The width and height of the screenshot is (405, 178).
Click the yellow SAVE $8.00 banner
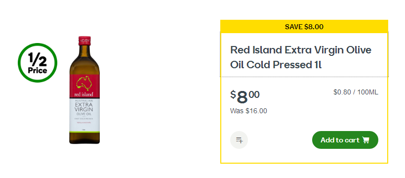point(304,26)
